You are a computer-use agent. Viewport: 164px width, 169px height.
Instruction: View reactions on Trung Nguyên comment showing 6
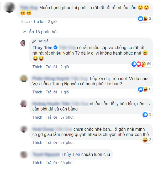pyautogui.click(x=145, y=89)
